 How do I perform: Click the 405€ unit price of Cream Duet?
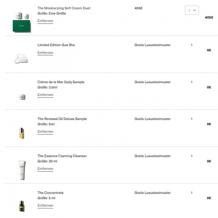click(139, 8)
